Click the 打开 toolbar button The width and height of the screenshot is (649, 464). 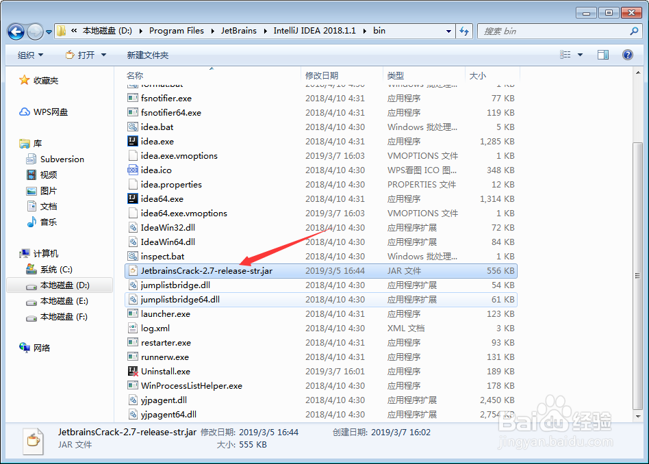(80, 55)
